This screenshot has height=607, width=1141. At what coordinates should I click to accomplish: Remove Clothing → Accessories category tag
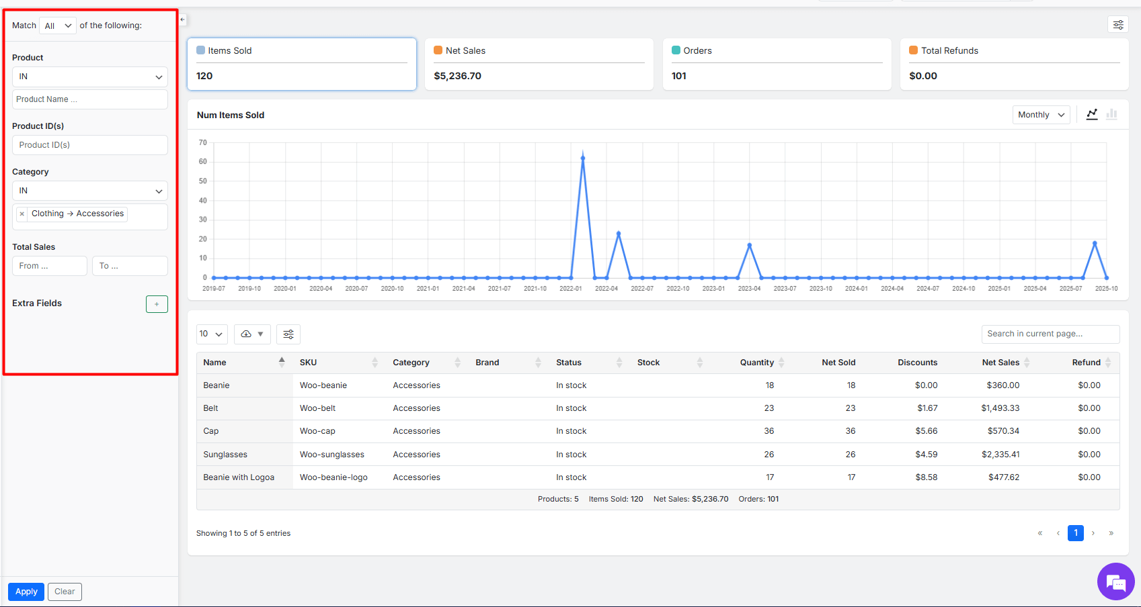(22, 214)
